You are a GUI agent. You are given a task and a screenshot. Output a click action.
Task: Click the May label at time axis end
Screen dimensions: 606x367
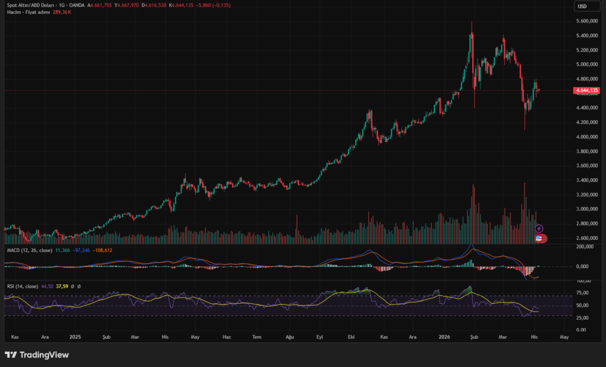pyautogui.click(x=563, y=336)
